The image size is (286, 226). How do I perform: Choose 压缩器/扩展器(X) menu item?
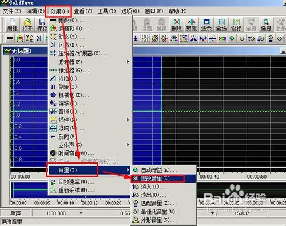click(90, 53)
